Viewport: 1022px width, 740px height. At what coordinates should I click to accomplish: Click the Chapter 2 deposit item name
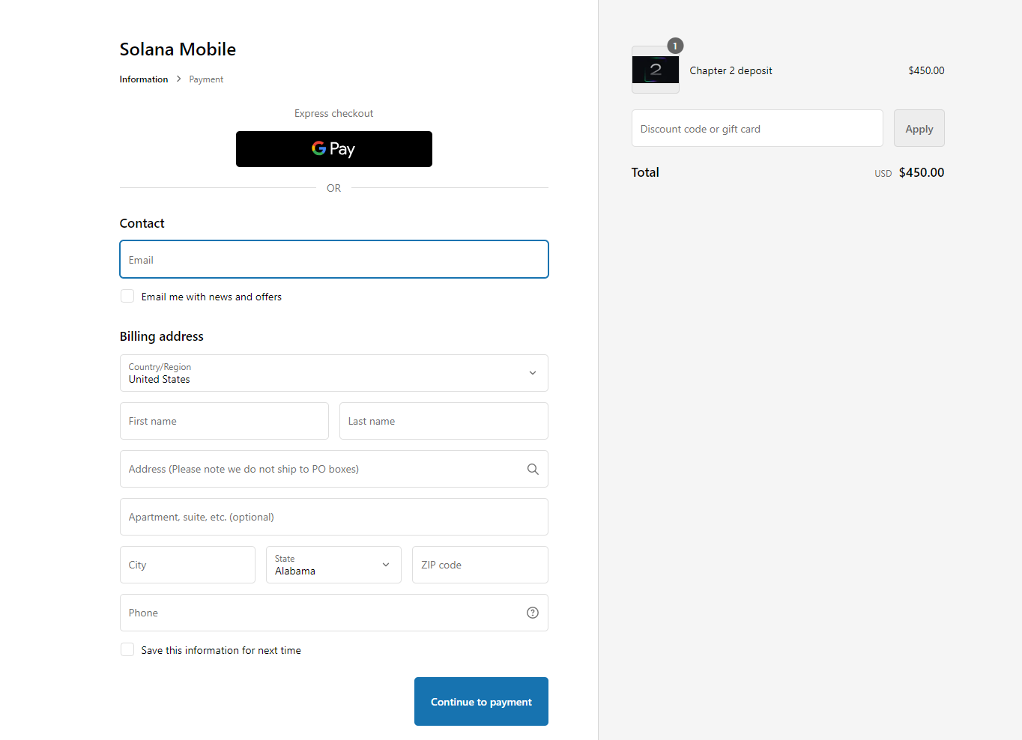tap(731, 70)
